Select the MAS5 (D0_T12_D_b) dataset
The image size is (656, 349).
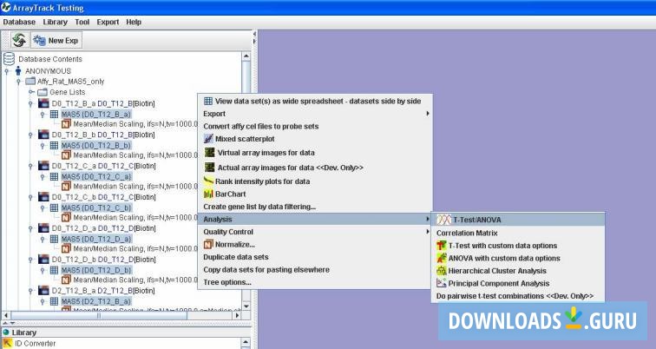96,270
